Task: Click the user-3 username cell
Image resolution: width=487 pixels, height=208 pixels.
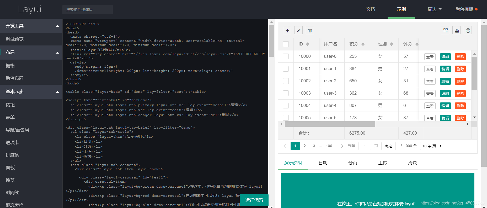Action: (x=331, y=93)
